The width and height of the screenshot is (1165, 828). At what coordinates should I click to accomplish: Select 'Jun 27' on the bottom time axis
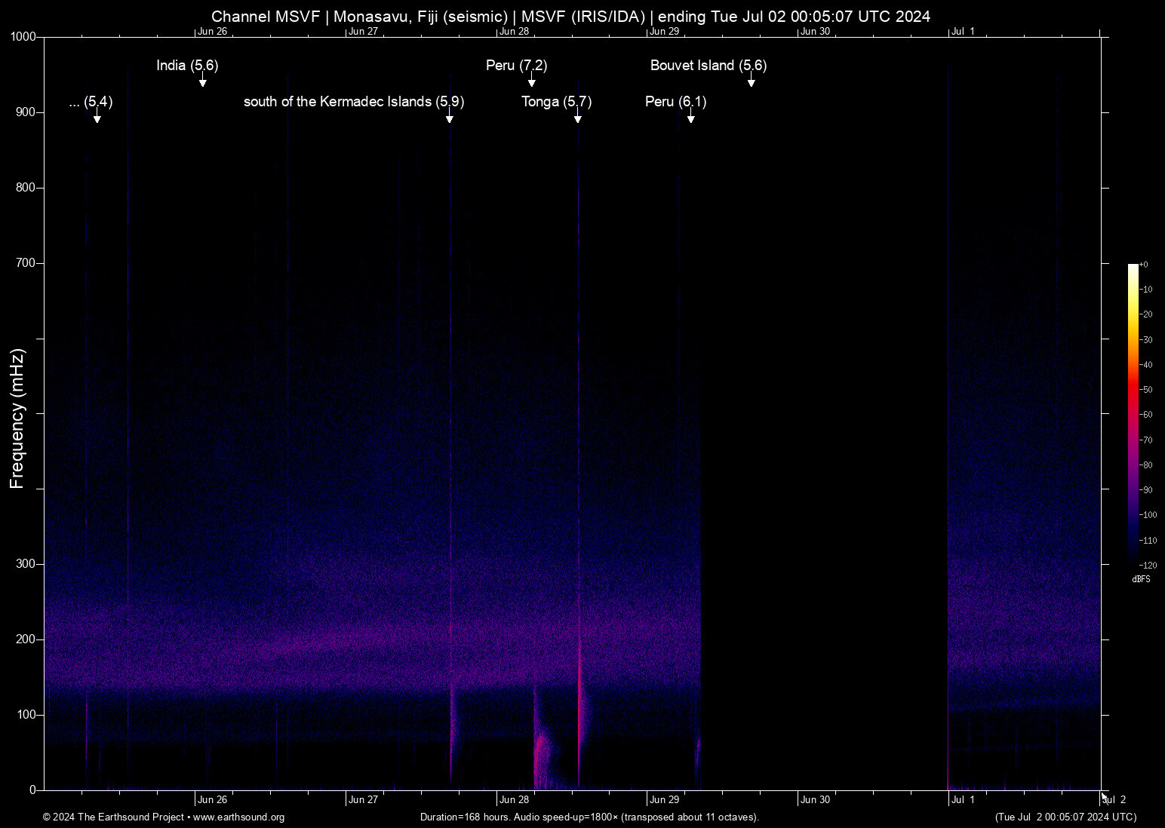click(363, 800)
